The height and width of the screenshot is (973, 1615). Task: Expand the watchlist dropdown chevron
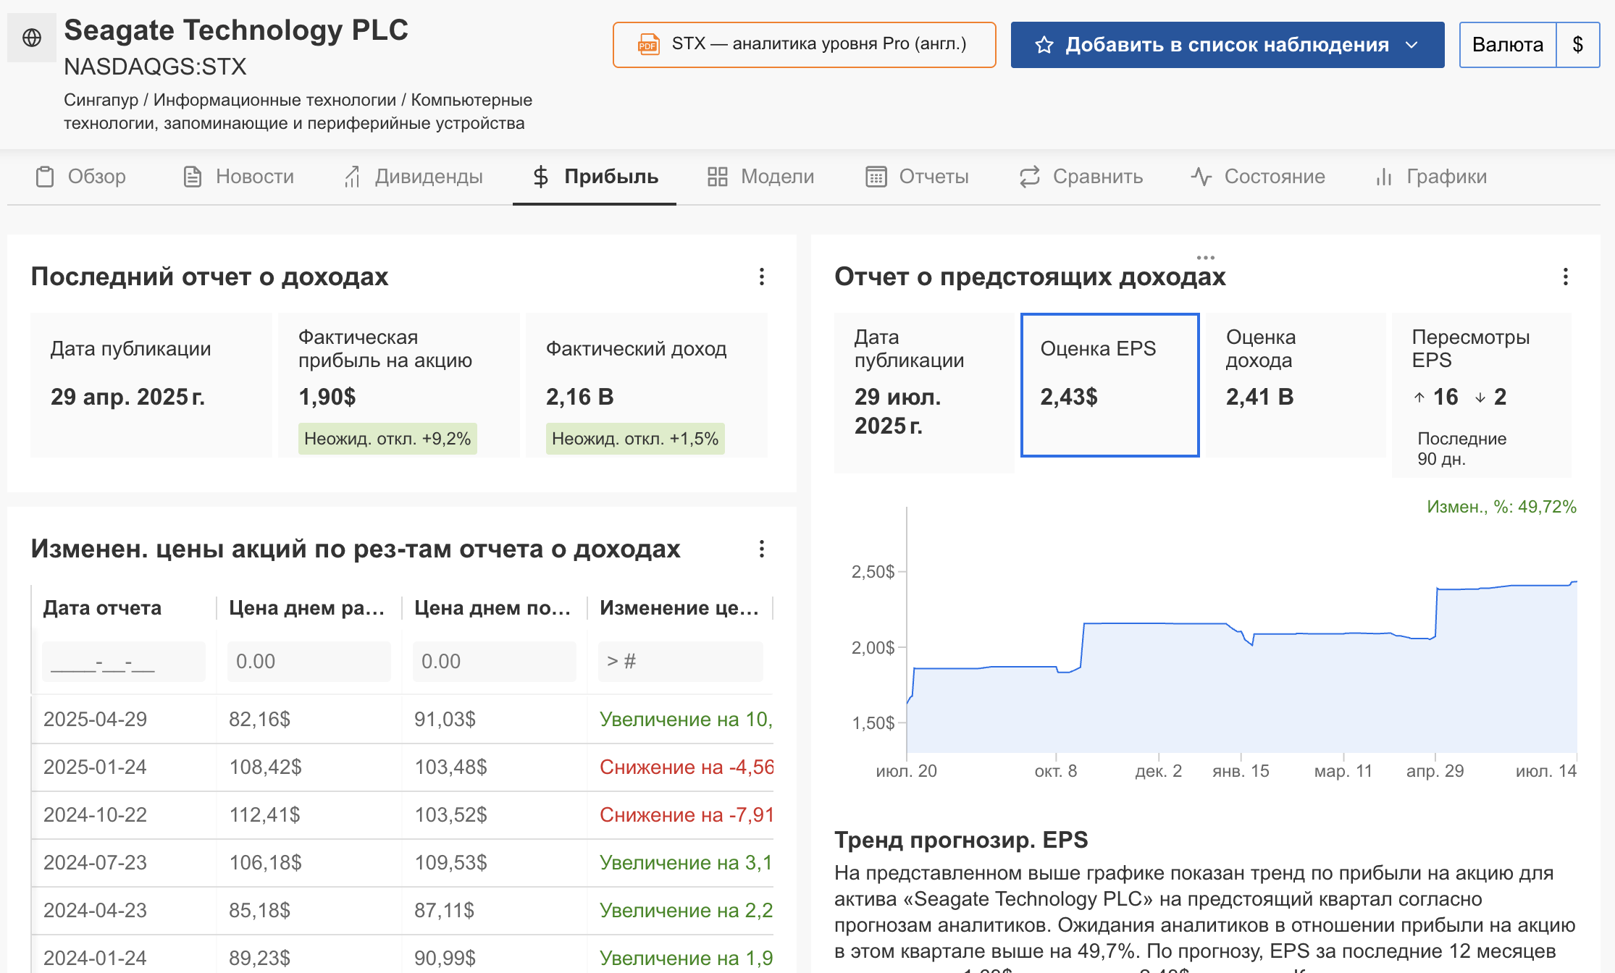tap(1411, 45)
